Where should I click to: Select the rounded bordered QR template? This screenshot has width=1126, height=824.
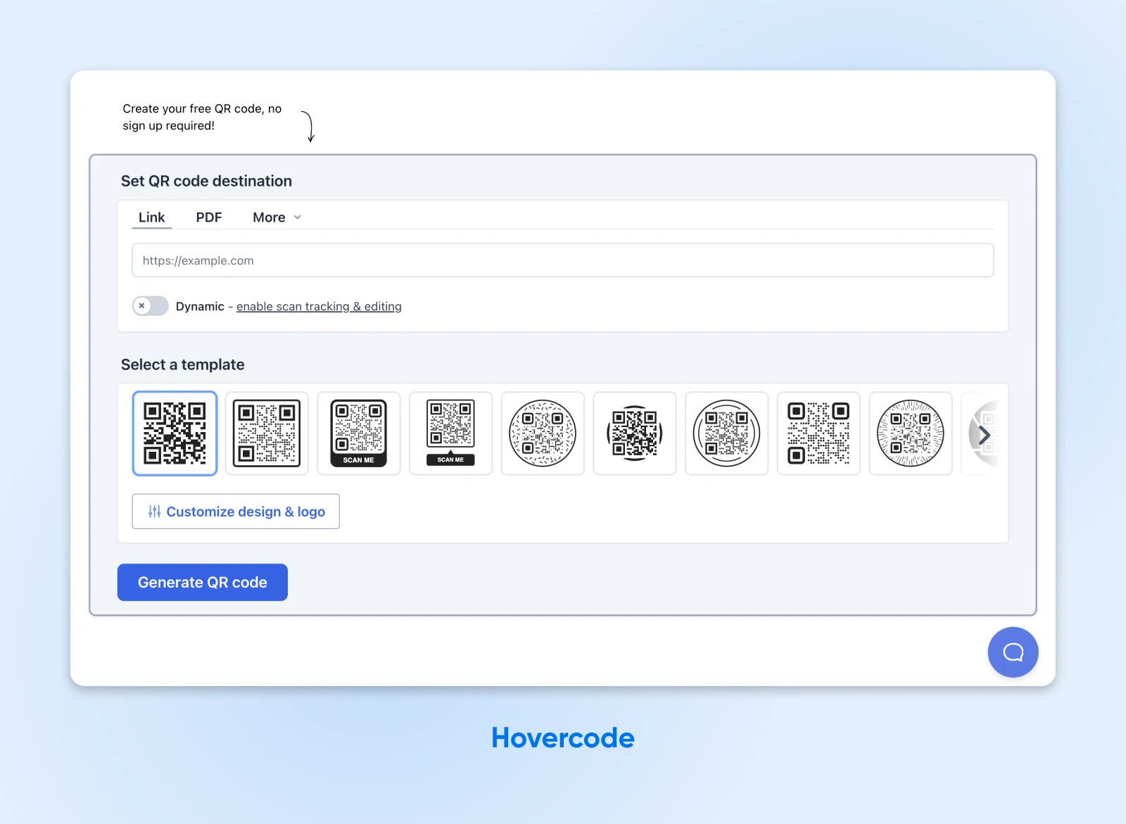267,433
